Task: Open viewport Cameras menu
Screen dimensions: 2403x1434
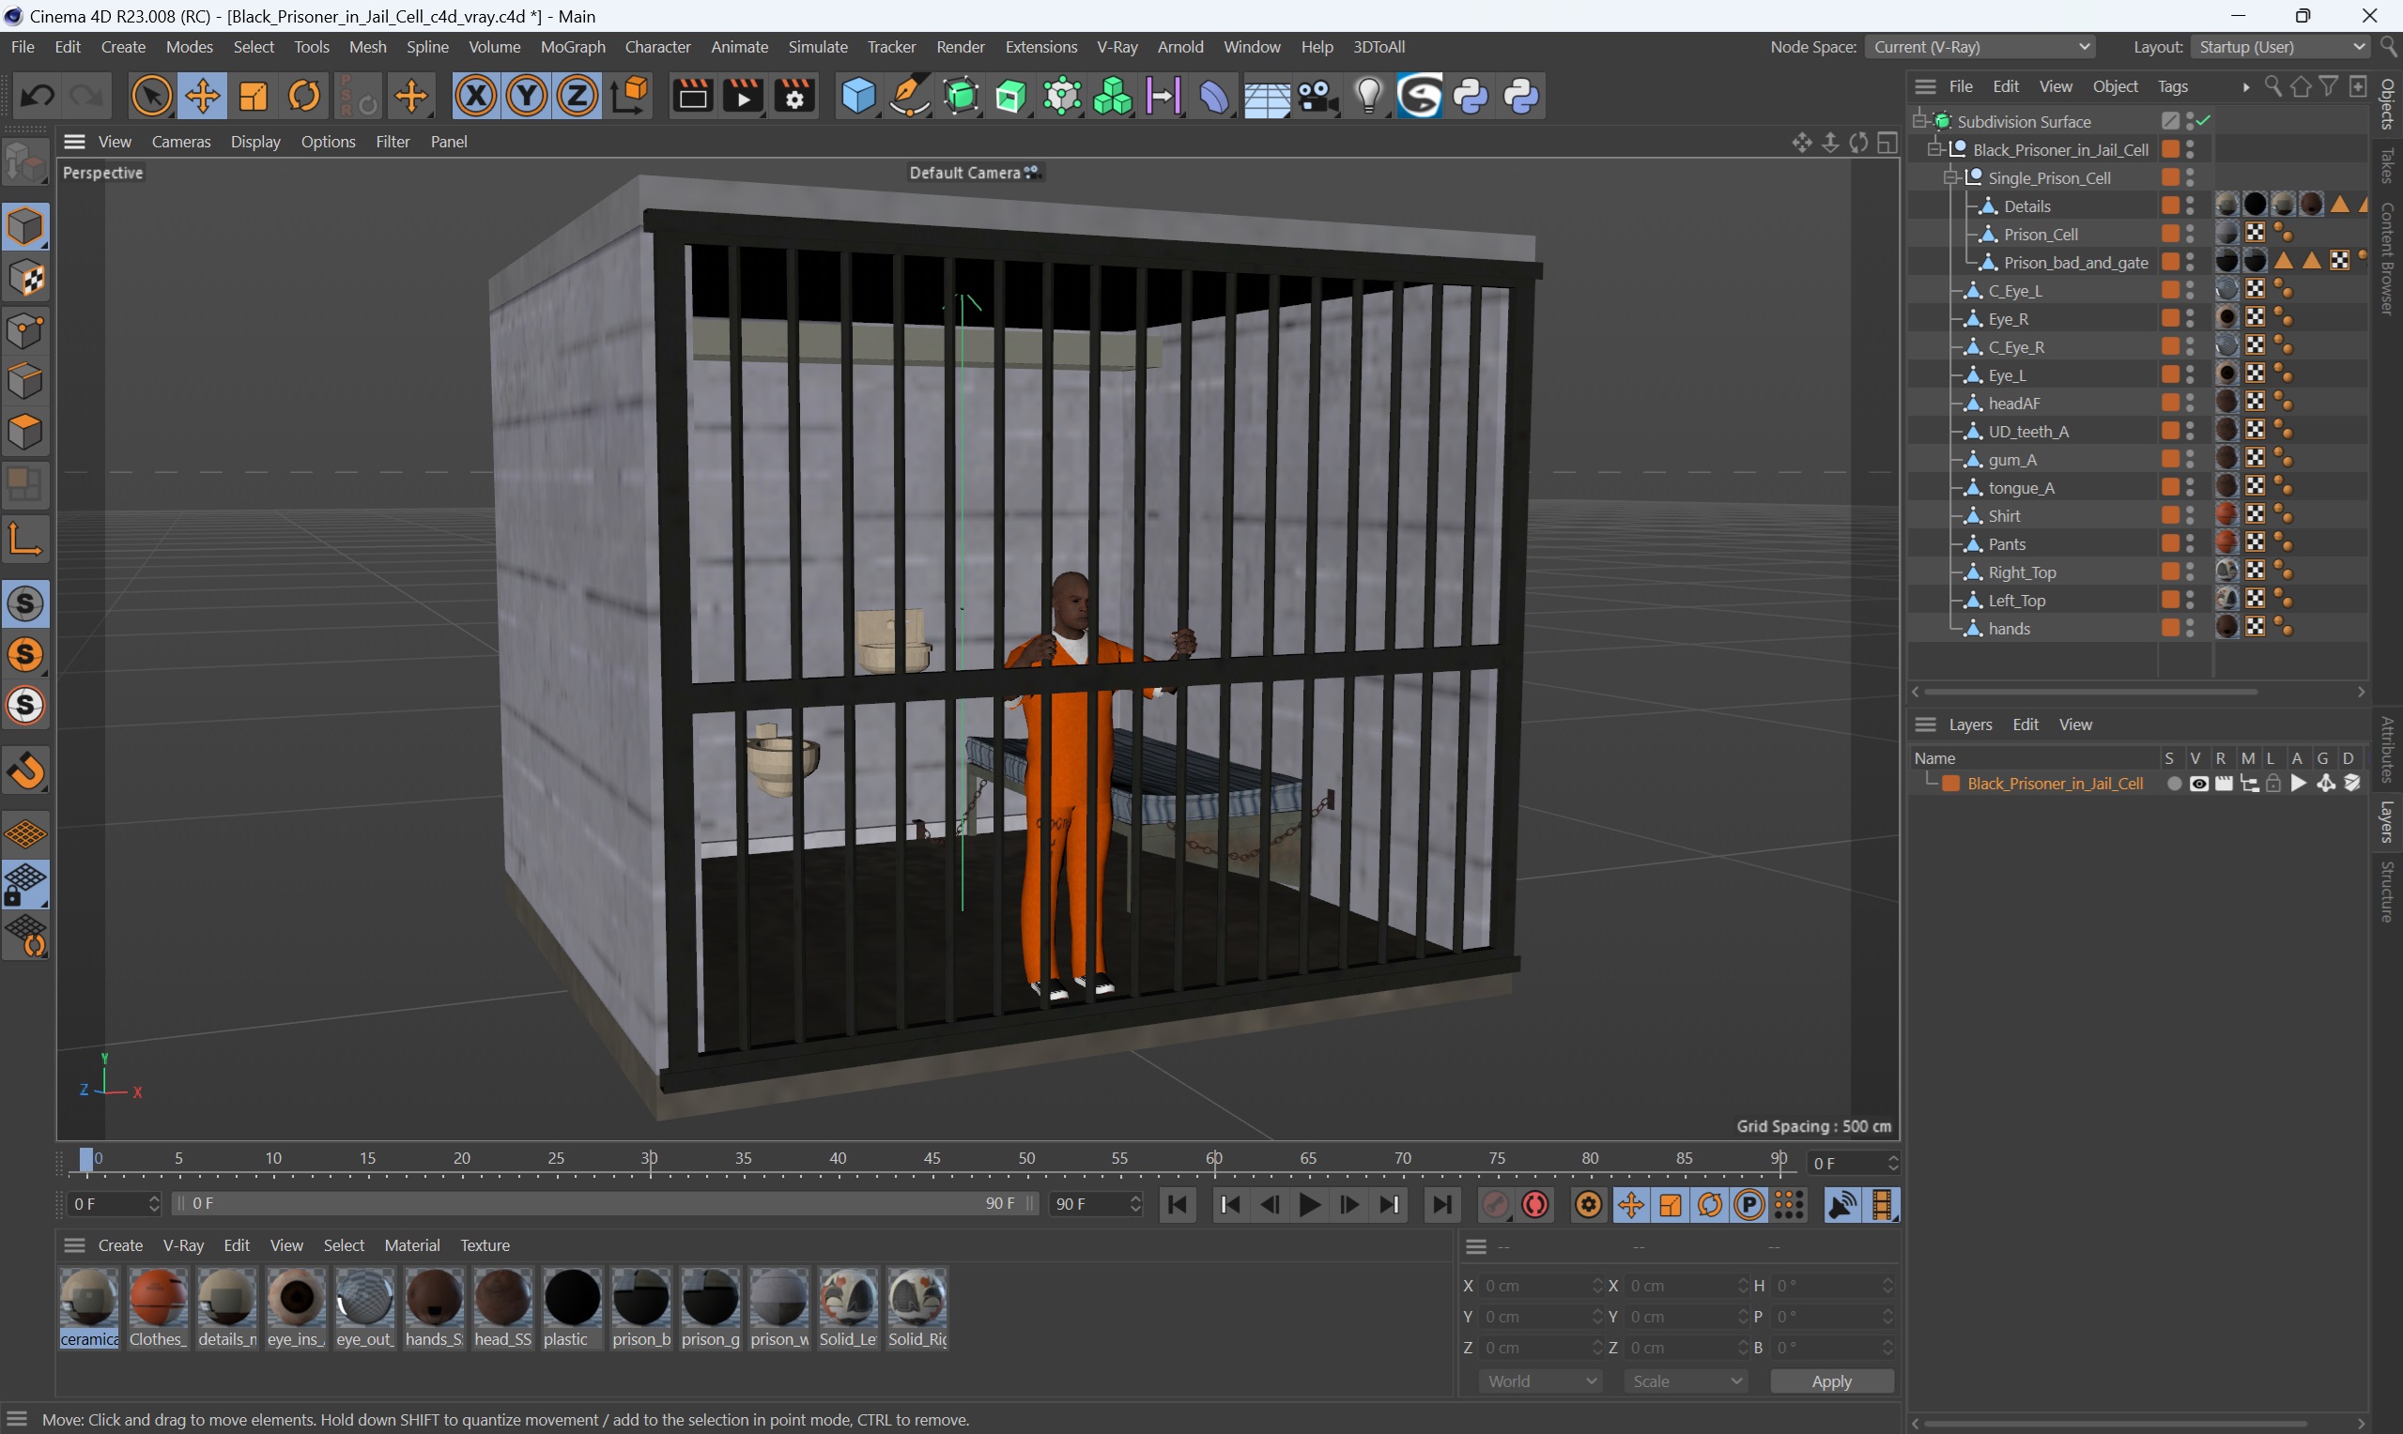Action: [180, 141]
